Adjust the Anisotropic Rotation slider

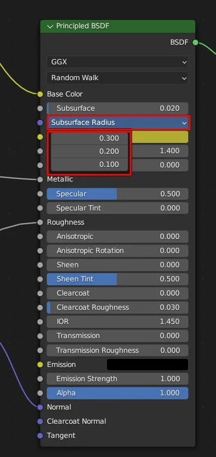click(117, 251)
